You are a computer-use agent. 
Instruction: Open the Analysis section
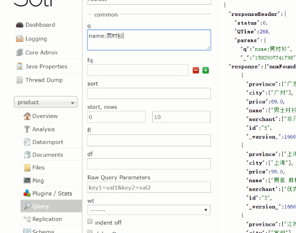click(44, 129)
